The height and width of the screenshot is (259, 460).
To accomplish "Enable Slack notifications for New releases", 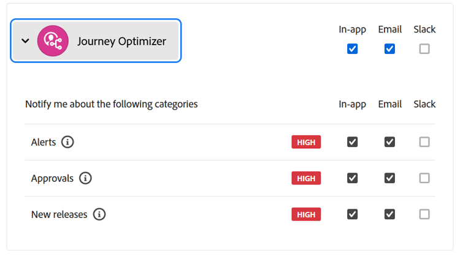I will 424,214.
